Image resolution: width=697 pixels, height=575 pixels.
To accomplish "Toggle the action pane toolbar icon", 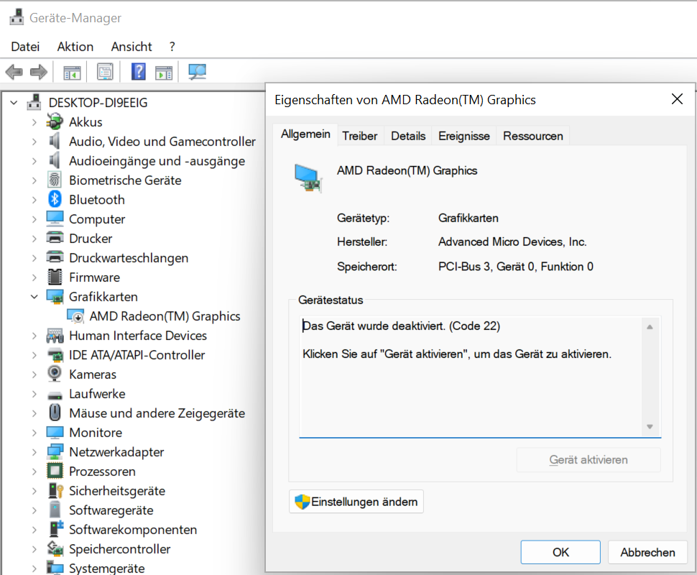I will pos(164,72).
